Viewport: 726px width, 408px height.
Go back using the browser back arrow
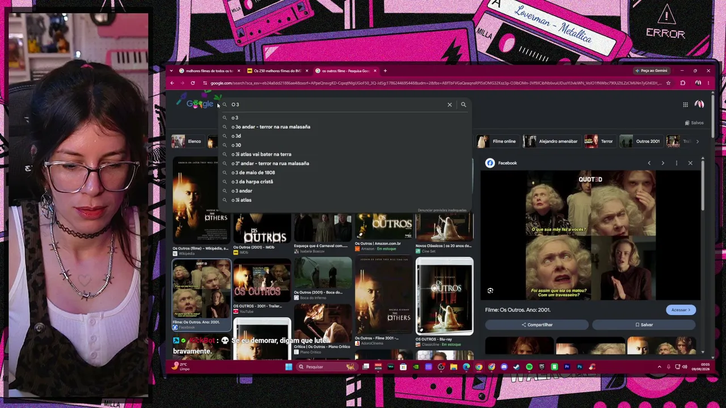pyautogui.click(x=172, y=83)
